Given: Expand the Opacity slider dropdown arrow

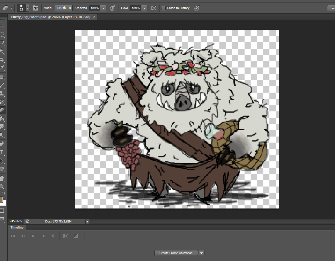Looking at the screenshot, I should [103, 8].
